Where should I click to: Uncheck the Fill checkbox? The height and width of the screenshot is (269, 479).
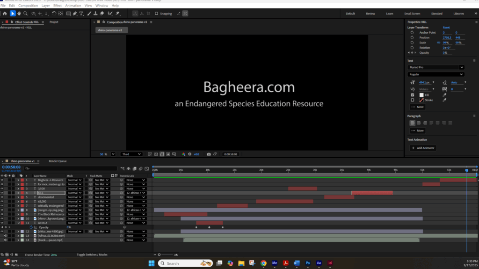click(412, 95)
